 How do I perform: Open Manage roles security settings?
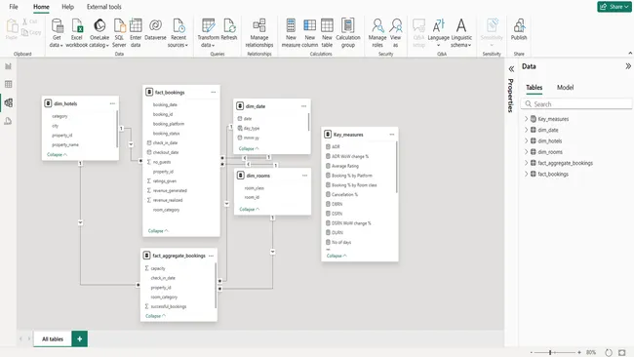pyautogui.click(x=377, y=33)
